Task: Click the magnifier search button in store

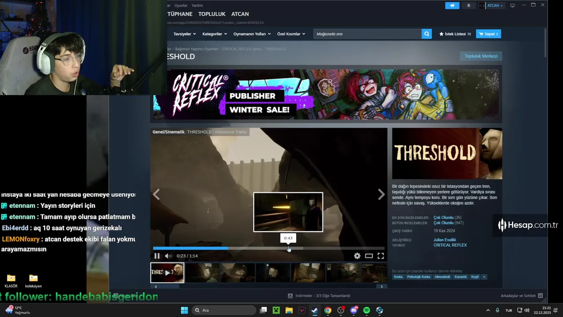Action: (x=426, y=34)
